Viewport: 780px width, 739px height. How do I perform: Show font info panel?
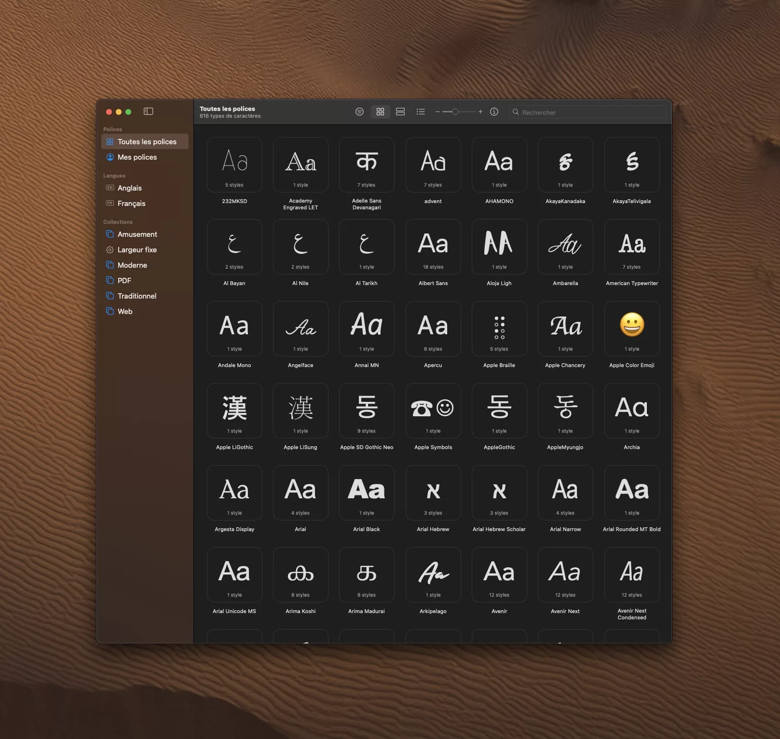(494, 112)
